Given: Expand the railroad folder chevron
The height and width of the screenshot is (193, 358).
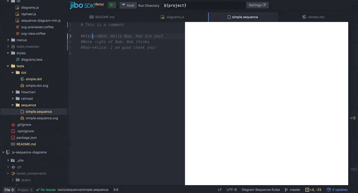Looking at the screenshot, I should (13, 99).
